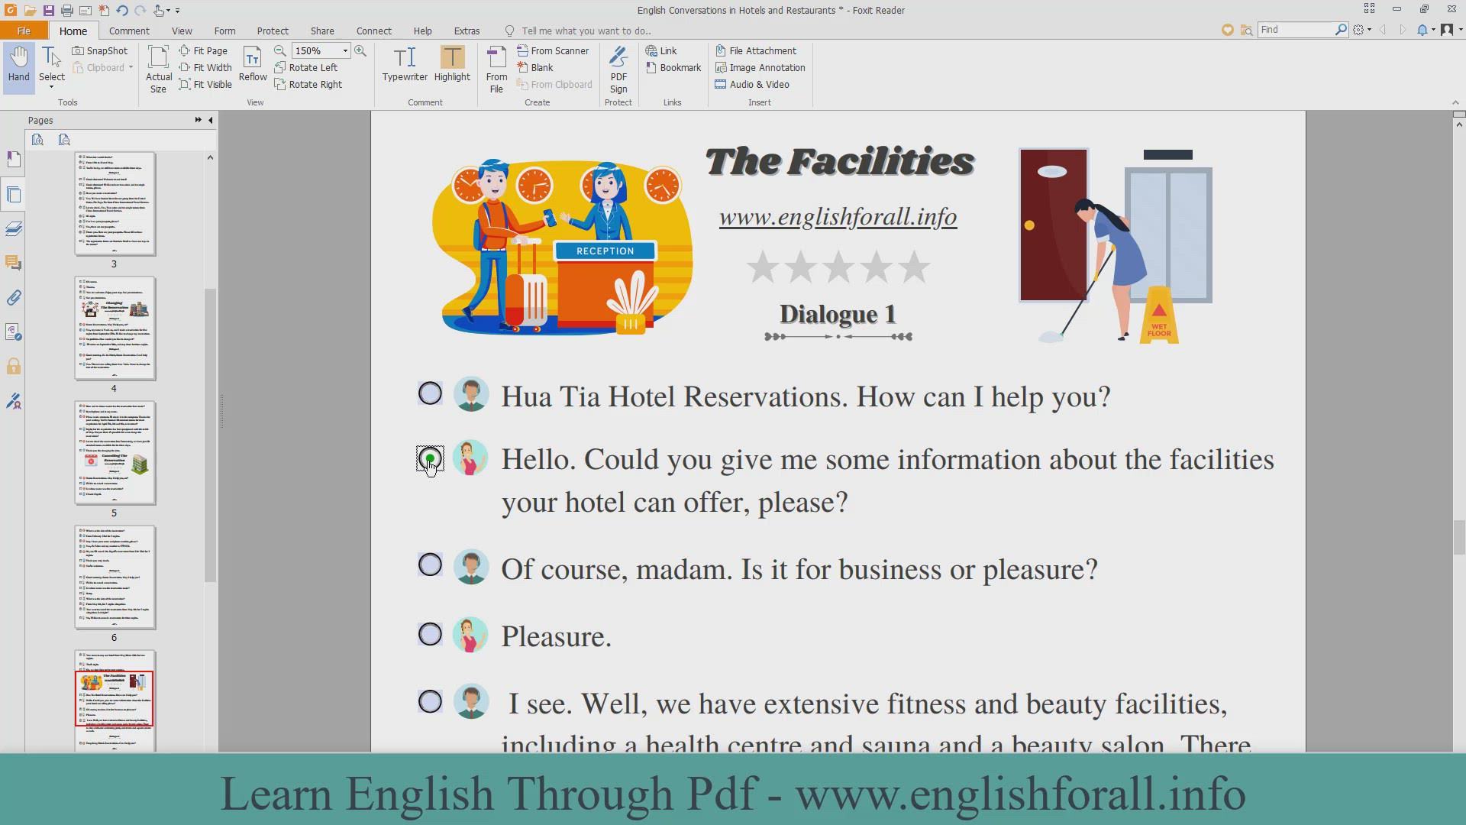This screenshot has height=825, width=1466.
Task: Open attachments panel paperclip icon
Action: point(14,298)
